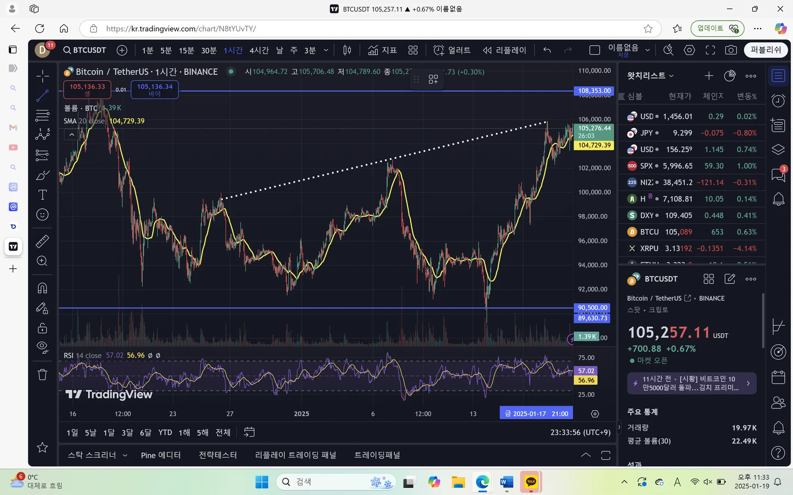The image size is (793, 495).
Task: Take a chart snapshot with camera icon
Action: (x=731, y=50)
